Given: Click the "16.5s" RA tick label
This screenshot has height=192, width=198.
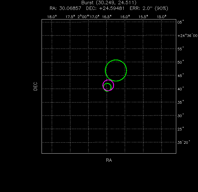Looking at the screenshot, I should point(107,17).
